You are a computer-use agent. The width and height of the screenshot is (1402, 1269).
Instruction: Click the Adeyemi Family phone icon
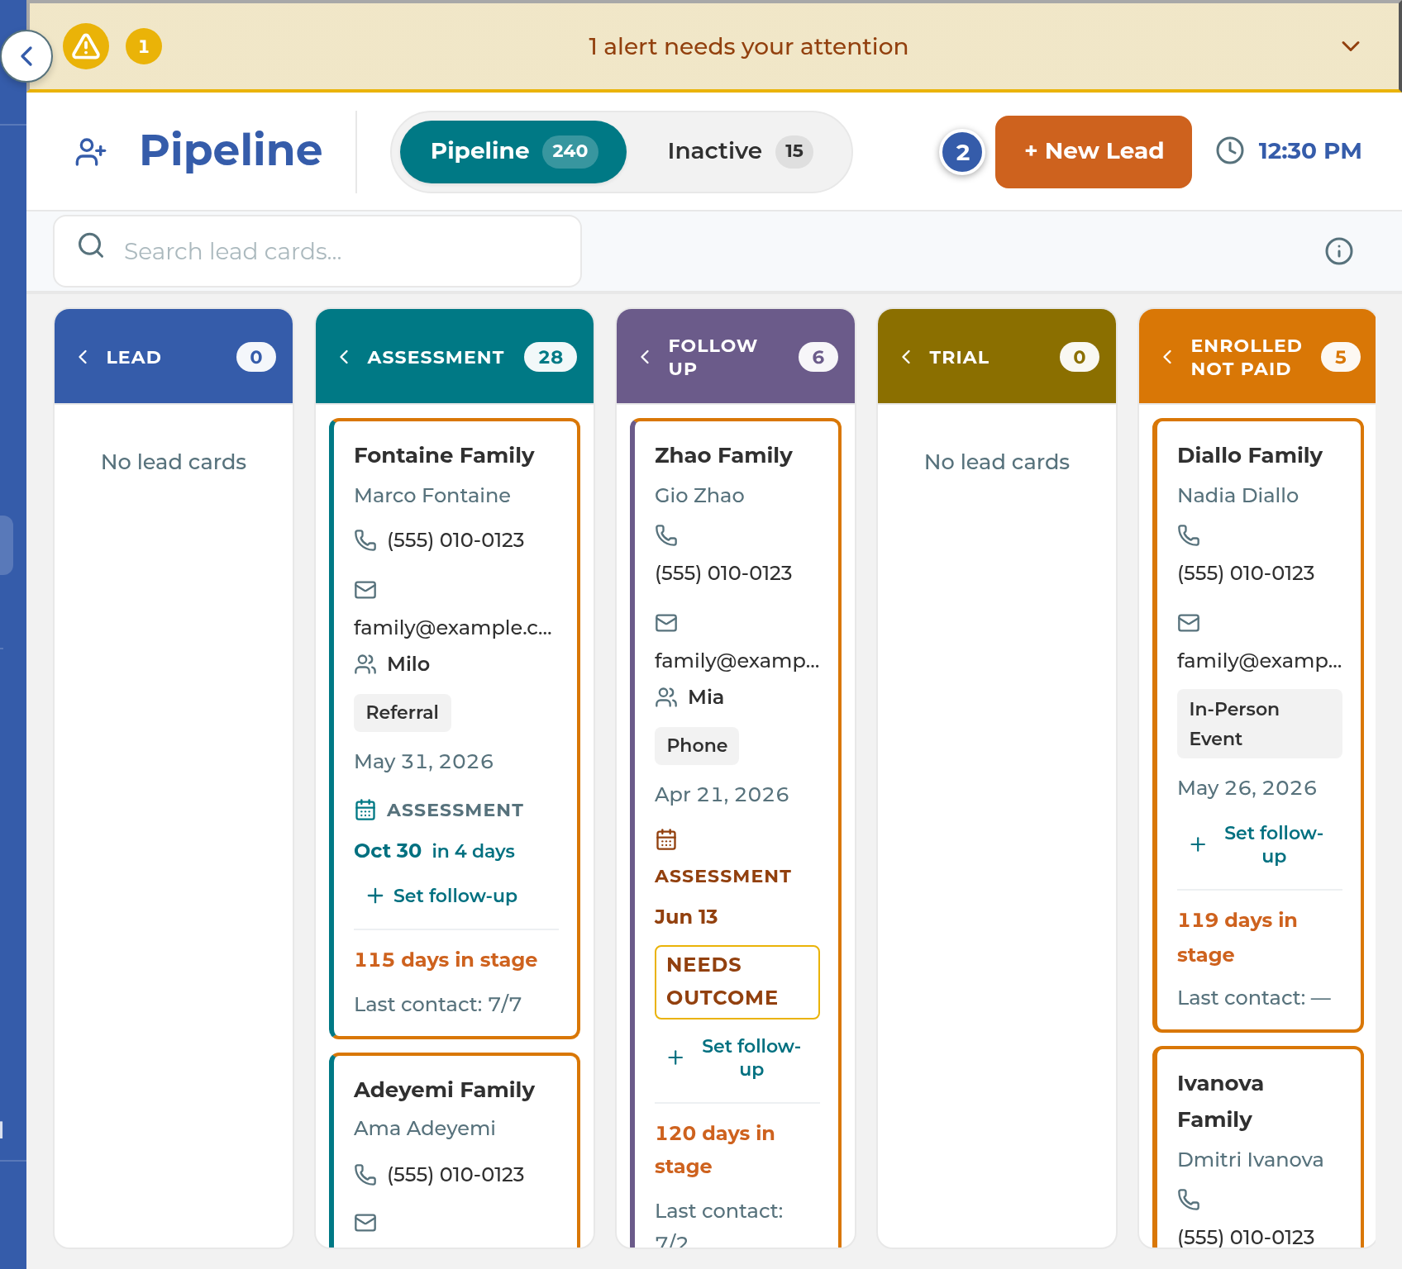365,1174
